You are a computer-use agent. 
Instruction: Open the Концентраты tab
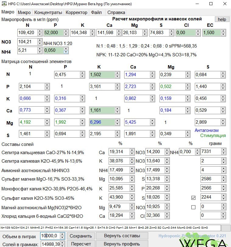click(x=48, y=12)
